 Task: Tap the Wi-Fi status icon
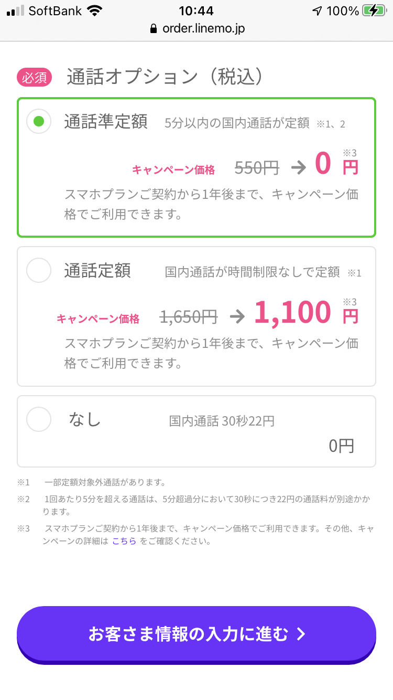[x=95, y=10]
